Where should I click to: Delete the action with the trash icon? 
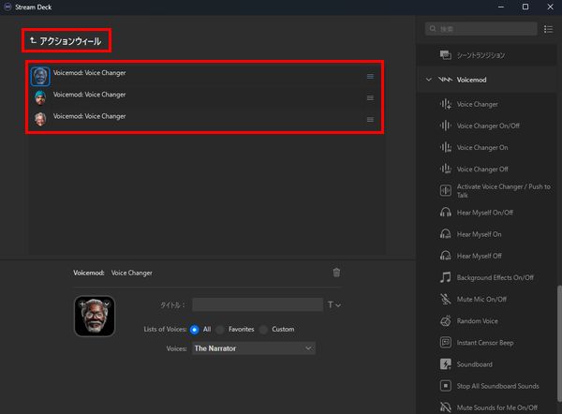click(x=336, y=273)
